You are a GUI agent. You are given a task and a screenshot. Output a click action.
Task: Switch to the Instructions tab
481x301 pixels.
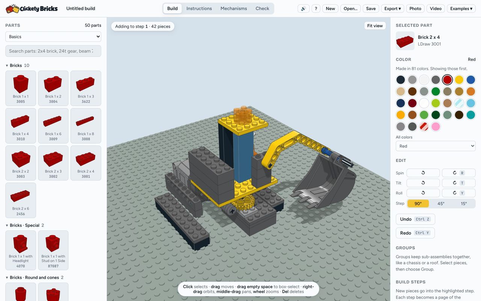click(x=199, y=8)
